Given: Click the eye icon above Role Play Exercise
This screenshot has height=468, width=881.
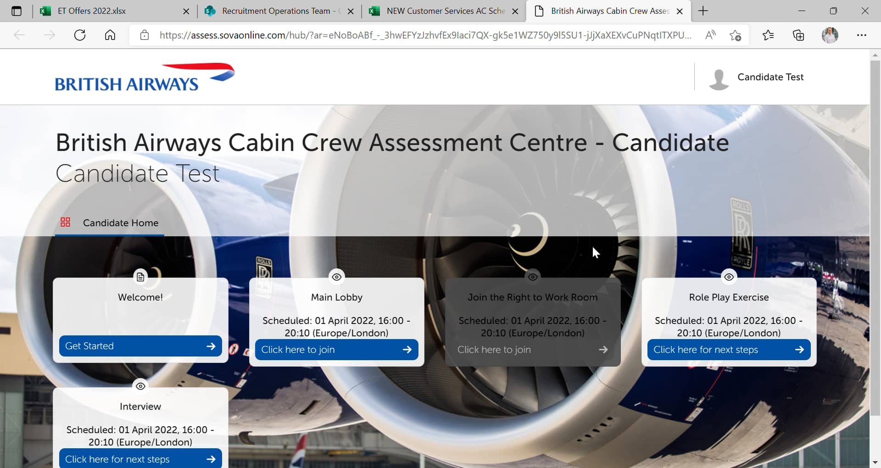Looking at the screenshot, I should point(729,277).
